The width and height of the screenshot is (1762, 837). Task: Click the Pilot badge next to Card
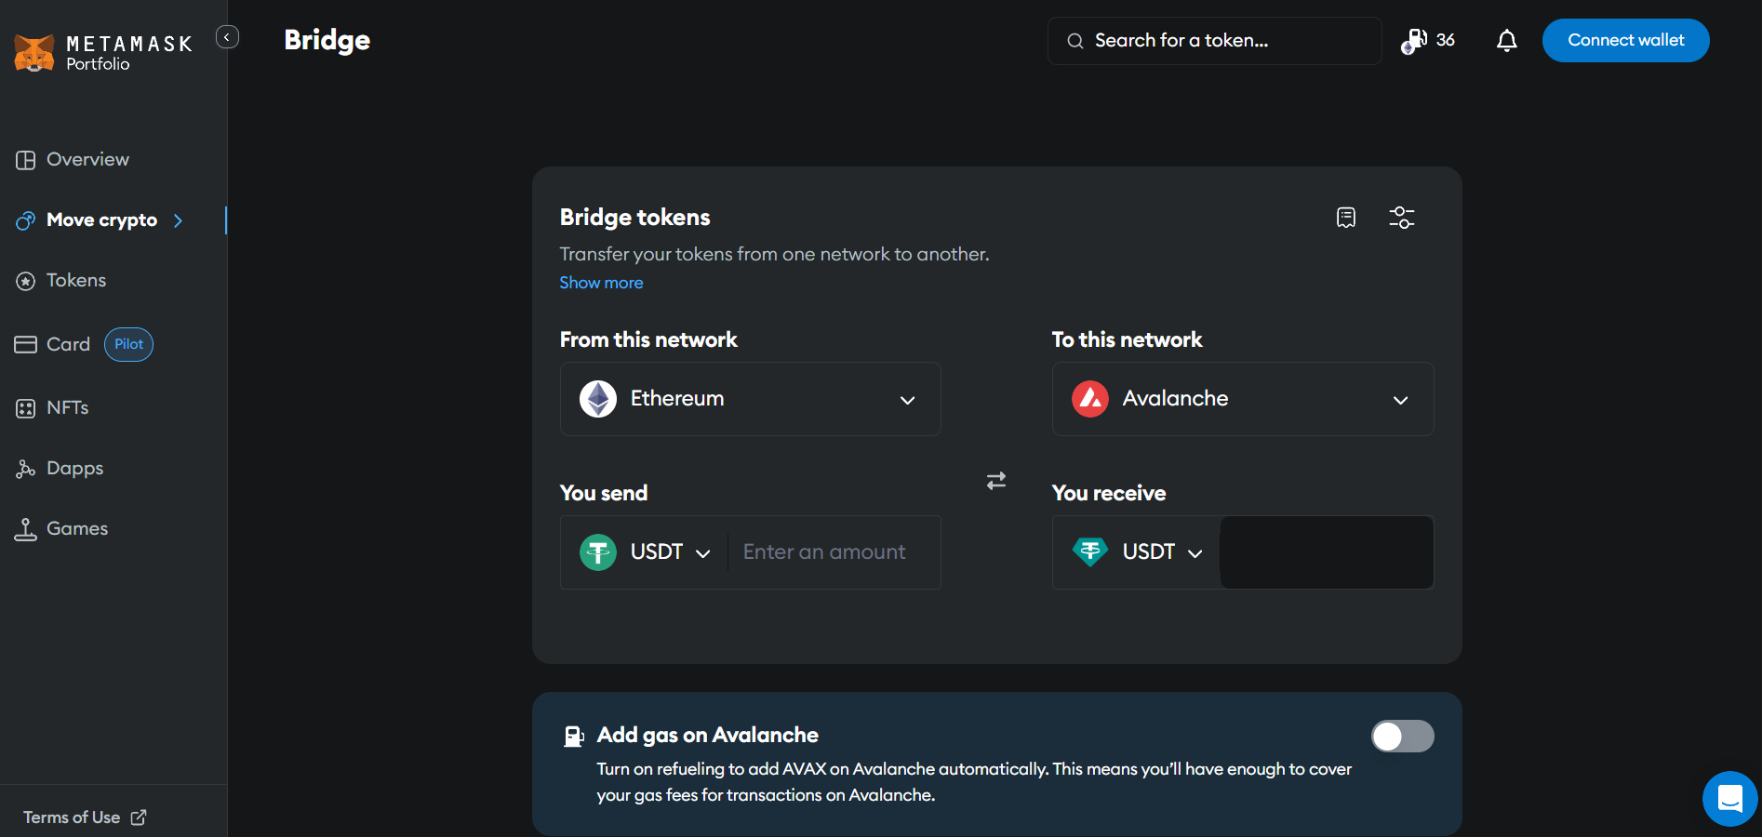pyautogui.click(x=128, y=344)
